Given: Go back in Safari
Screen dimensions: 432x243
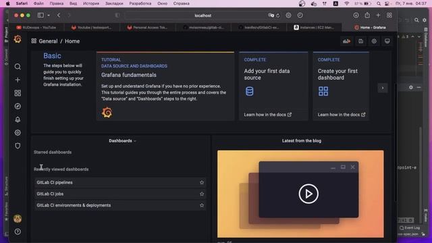Looking at the screenshot, I should click(59, 16).
